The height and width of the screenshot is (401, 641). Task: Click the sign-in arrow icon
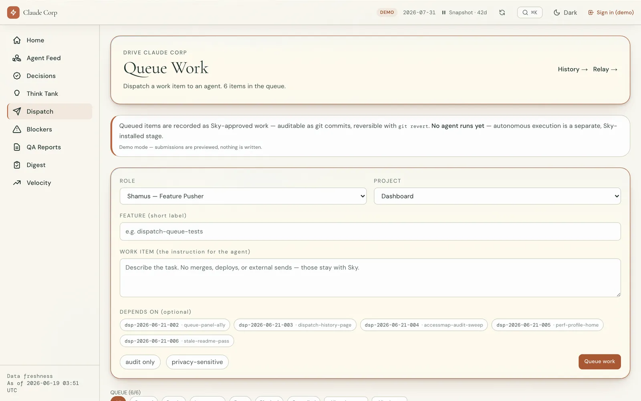click(591, 12)
